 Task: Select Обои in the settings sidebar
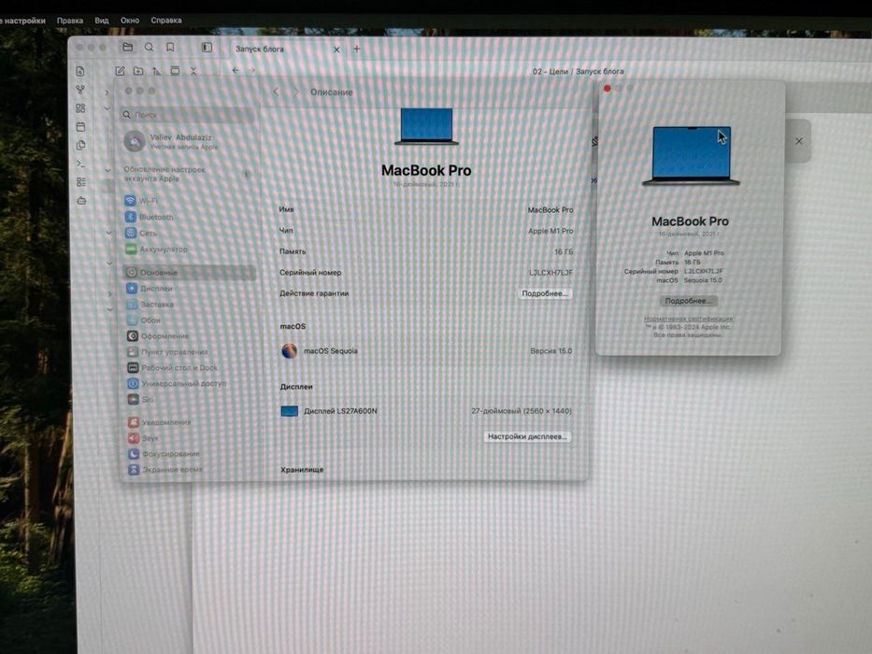pos(144,320)
